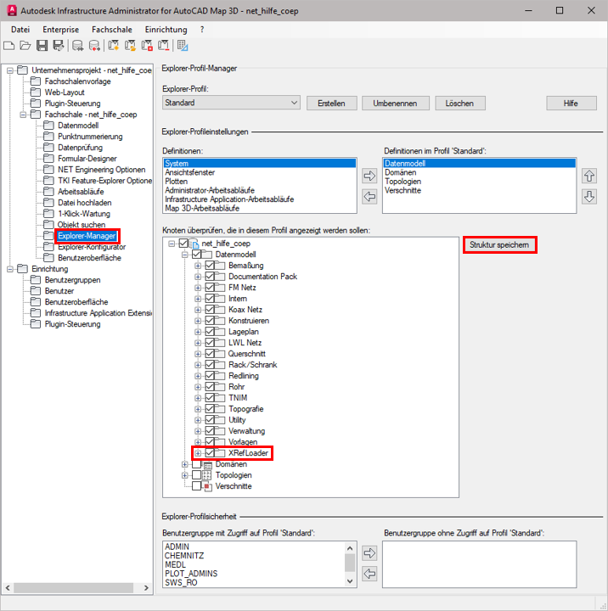Open the Fachschale menu
The height and width of the screenshot is (611, 608).
click(112, 30)
